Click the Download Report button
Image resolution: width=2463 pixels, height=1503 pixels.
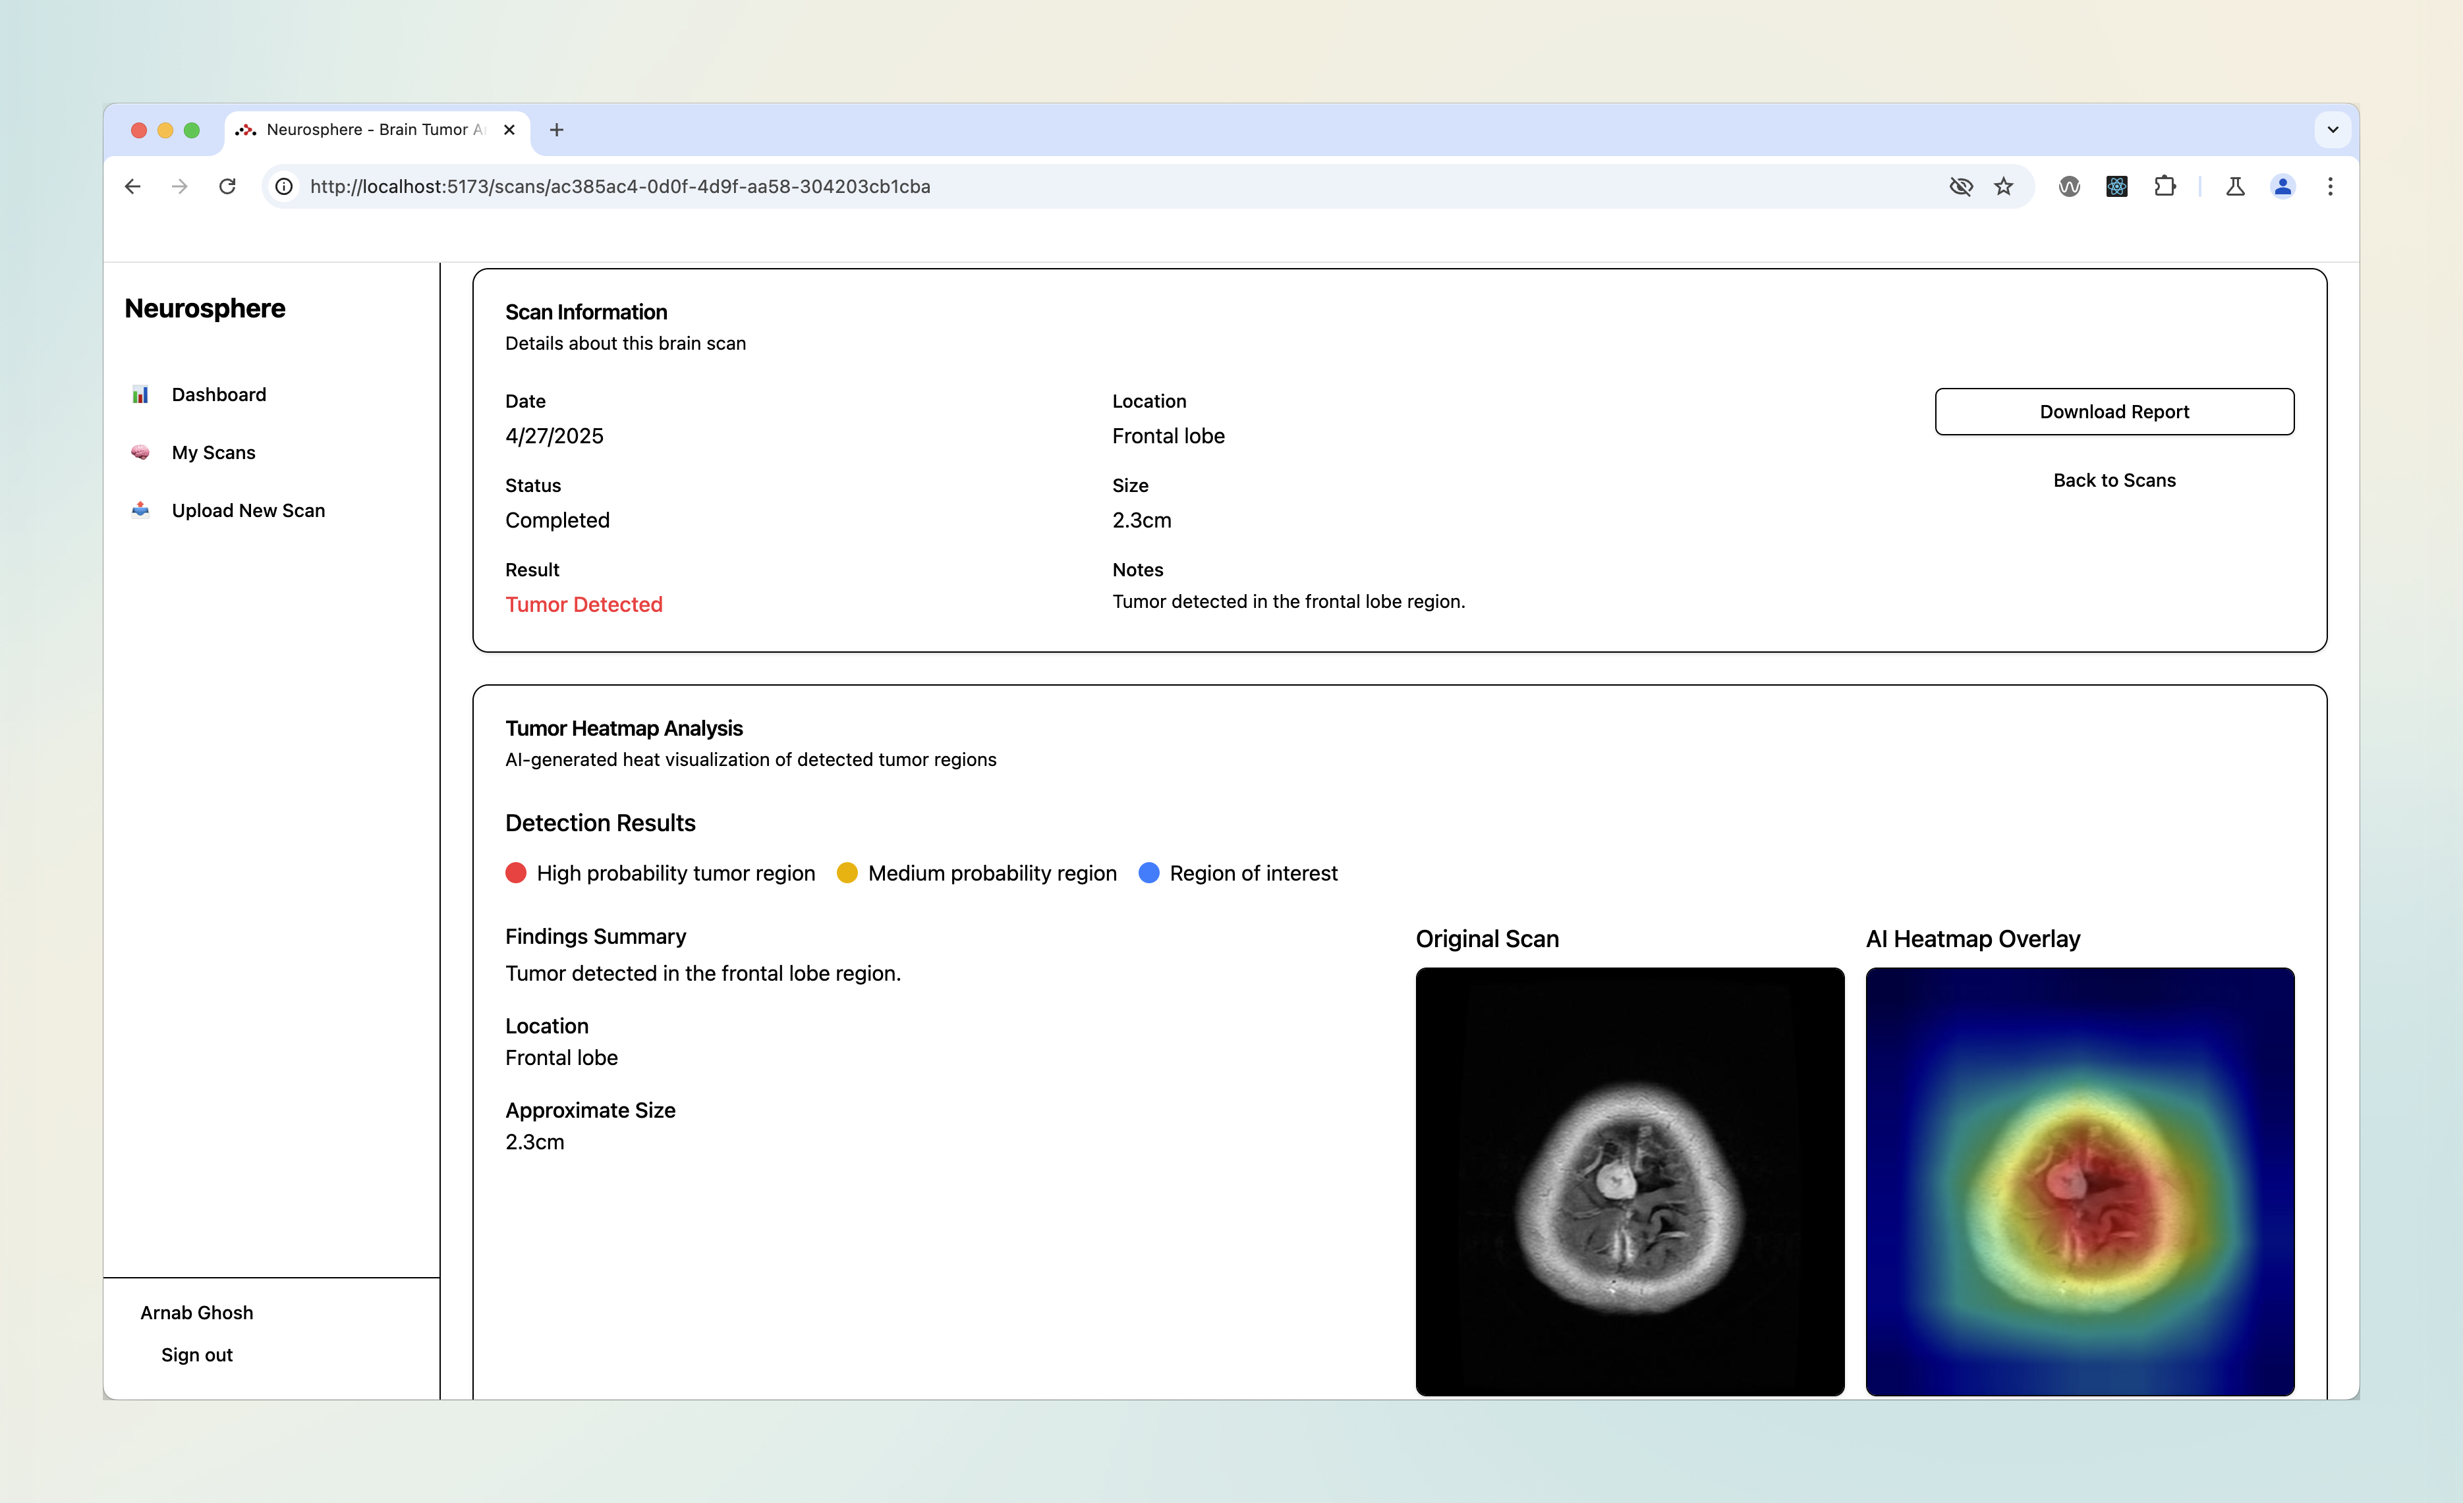(x=2113, y=412)
